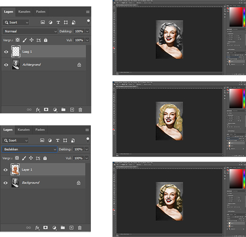Screen dimensions: 246x237
Task: Filter shape layers in the Normaal panel
Action: click(x=66, y=22)
